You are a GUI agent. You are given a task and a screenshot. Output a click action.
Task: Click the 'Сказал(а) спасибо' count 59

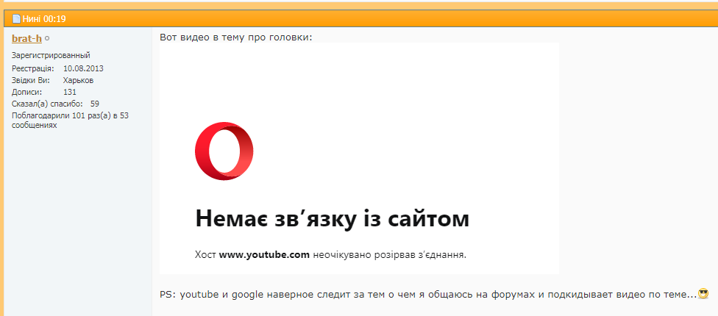coord(95,104)
